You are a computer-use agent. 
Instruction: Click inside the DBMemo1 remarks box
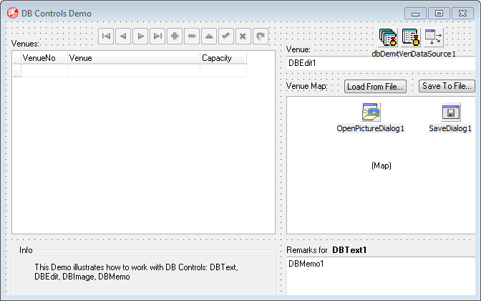pos(379,276)
